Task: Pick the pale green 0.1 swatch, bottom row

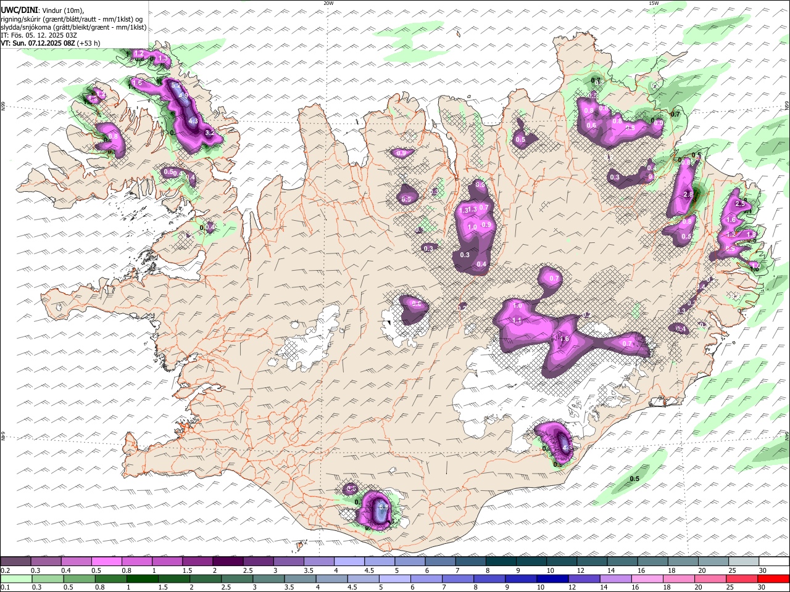Action: pos(15,578)
